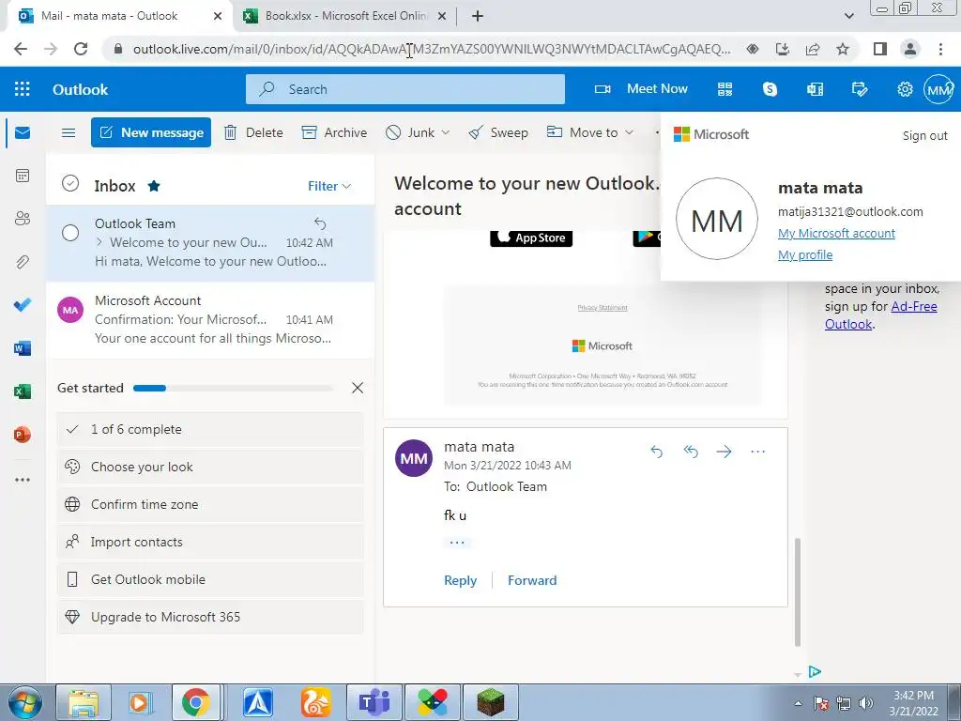The height and width of the screenshot is (721, 961).
Task: Click the reading pane vertical scrollbar
Action: [798, 591]
